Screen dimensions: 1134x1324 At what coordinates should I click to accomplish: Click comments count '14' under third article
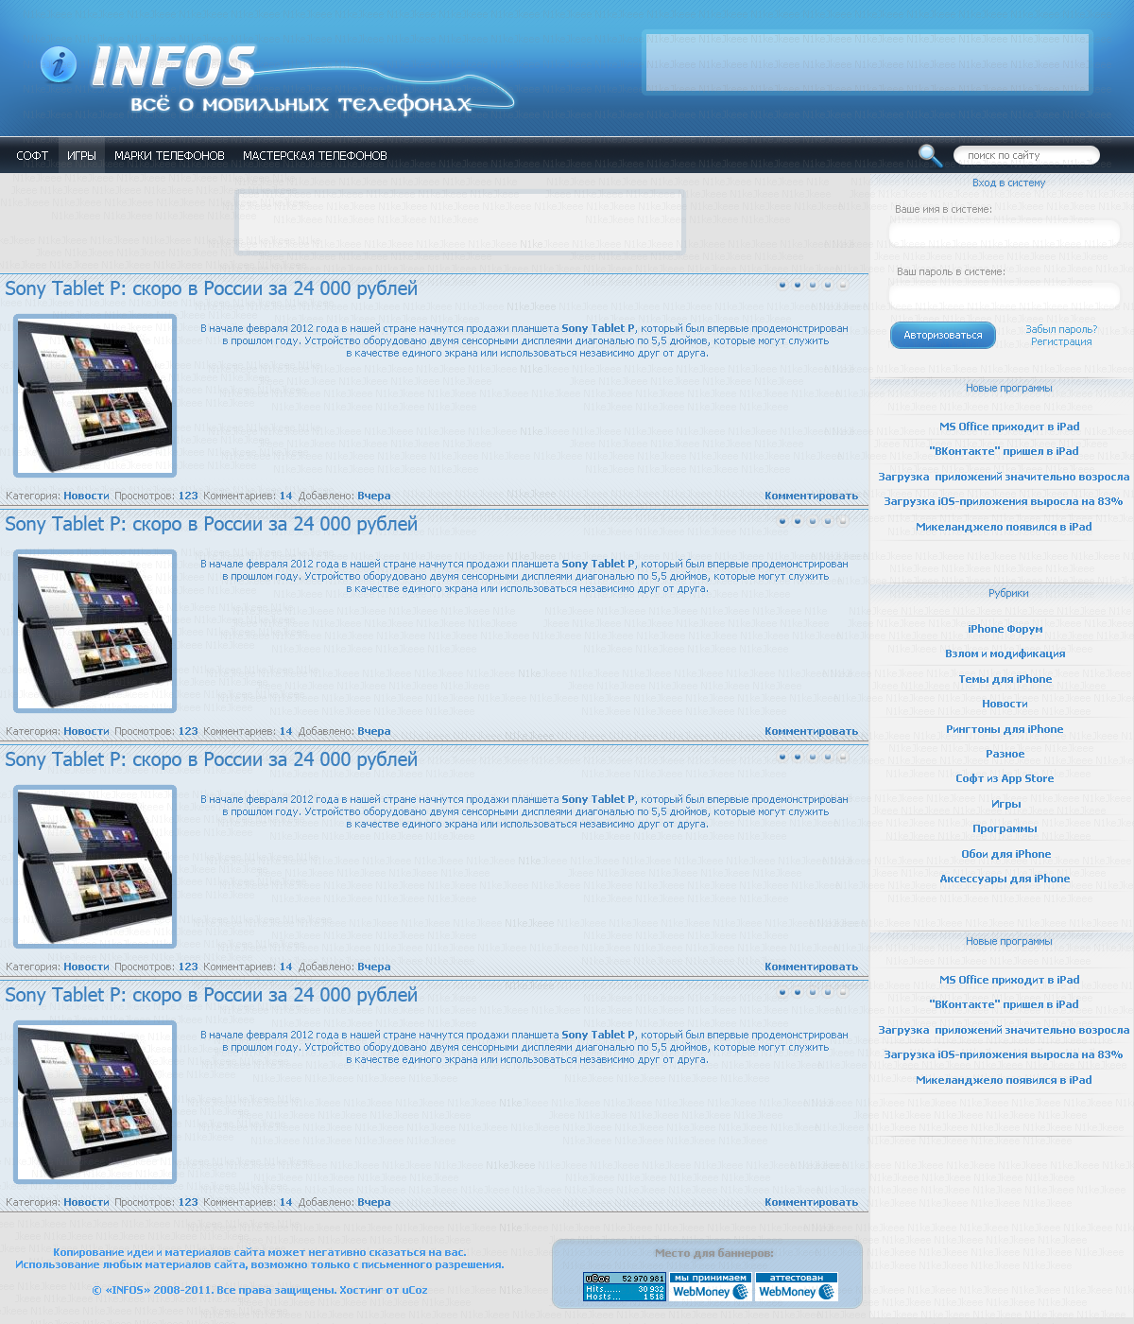[285, 967]
